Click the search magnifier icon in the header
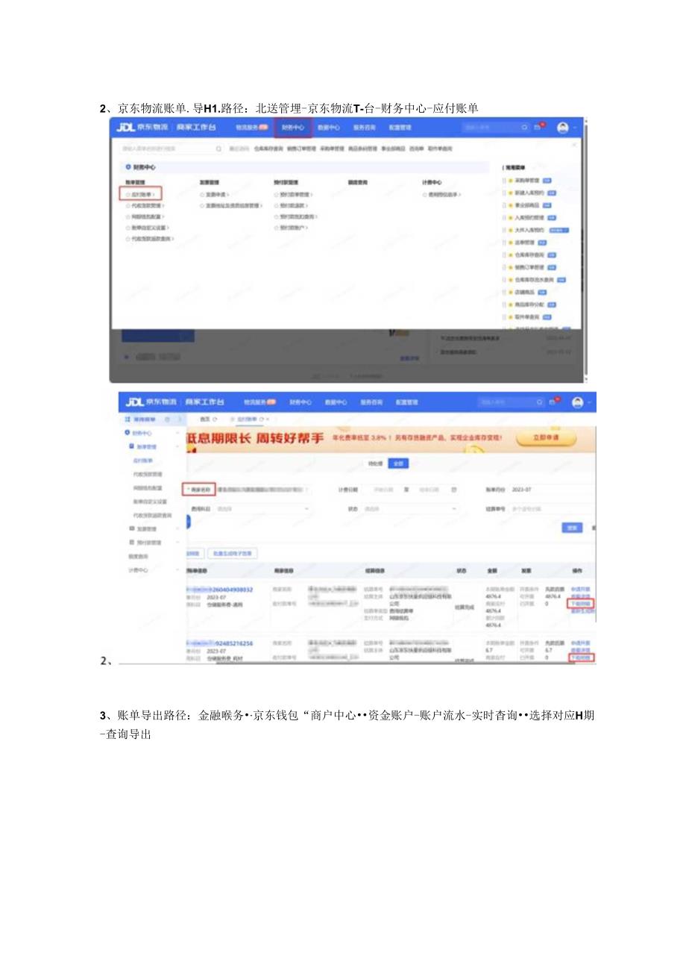The image size is (686, 971). 541,401
